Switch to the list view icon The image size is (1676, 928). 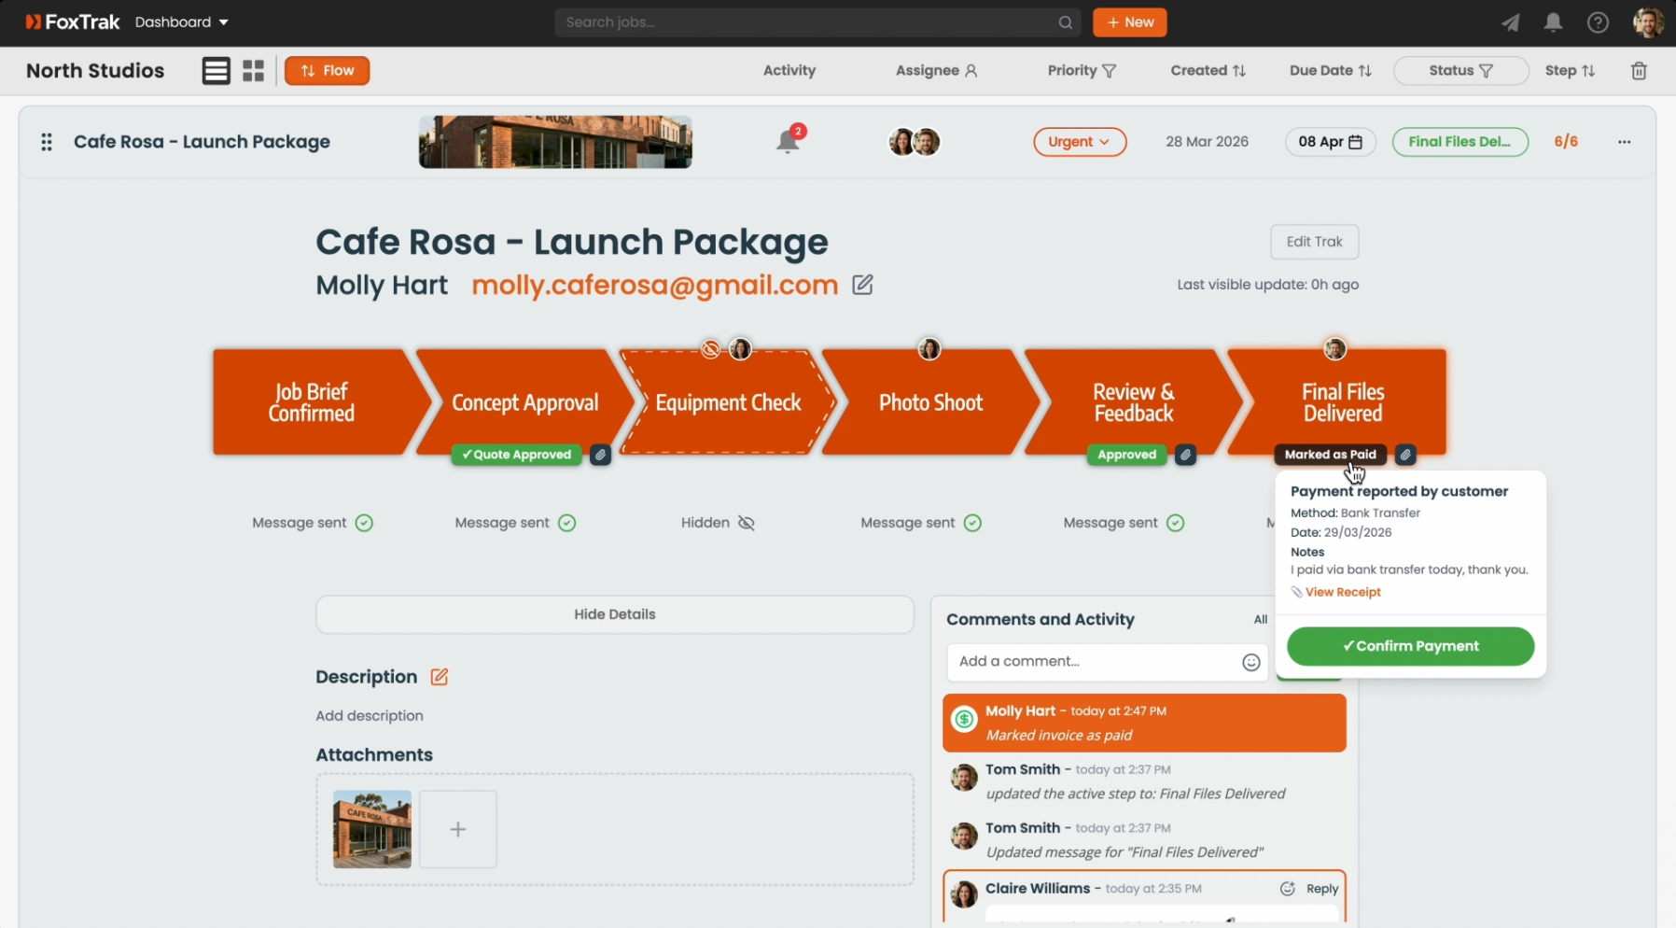click(216, 71)
